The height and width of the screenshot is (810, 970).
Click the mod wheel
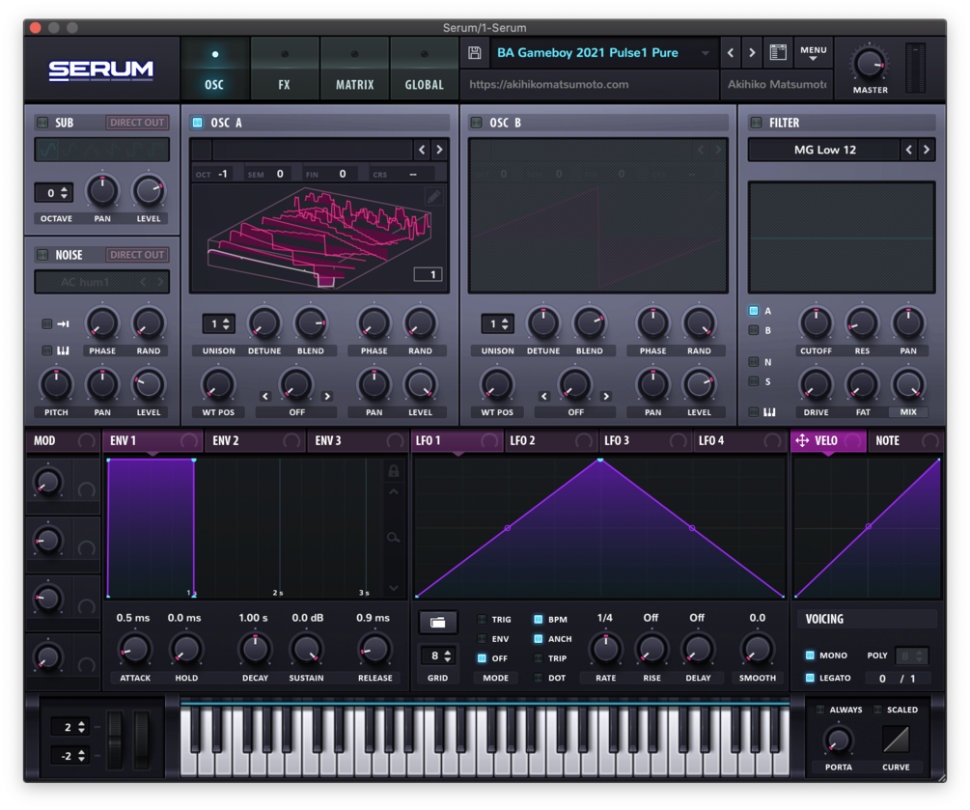coord(142,740)
